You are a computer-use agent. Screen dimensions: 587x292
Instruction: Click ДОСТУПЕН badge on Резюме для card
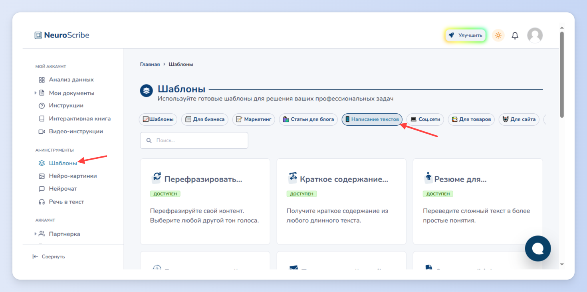pyautogui.click(x=438, y=194)
